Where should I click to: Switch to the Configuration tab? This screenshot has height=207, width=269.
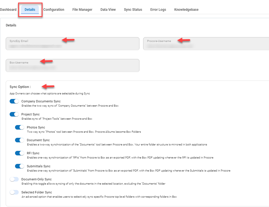click(x=54, y=10)
